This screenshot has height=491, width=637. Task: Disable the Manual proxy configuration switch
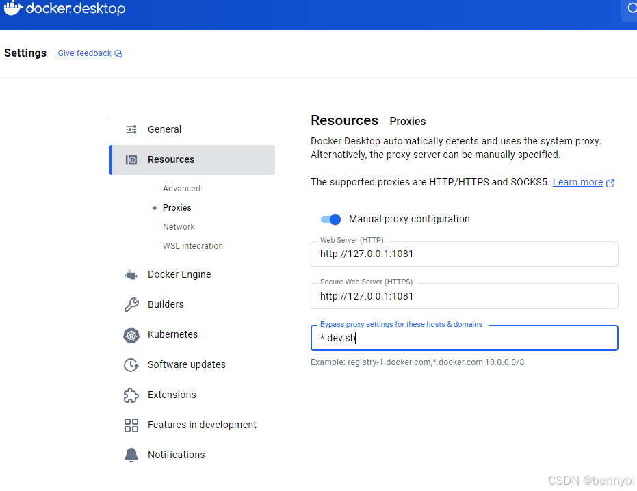click(330, 220)
